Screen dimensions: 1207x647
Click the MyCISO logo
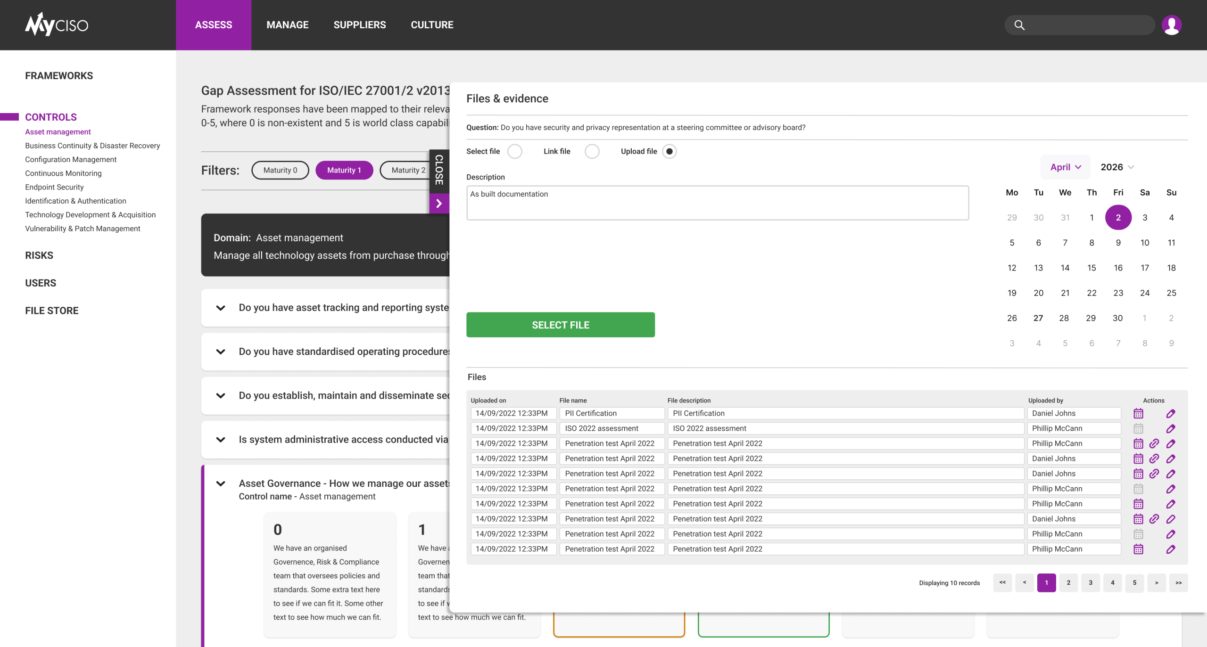pos(57,25)
